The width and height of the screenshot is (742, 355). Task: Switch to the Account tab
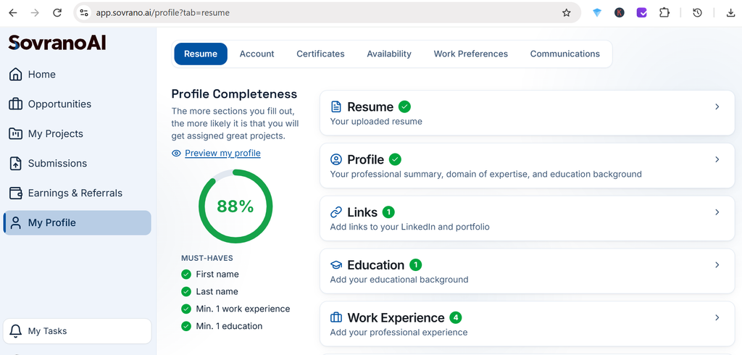[x=257, y=54]
